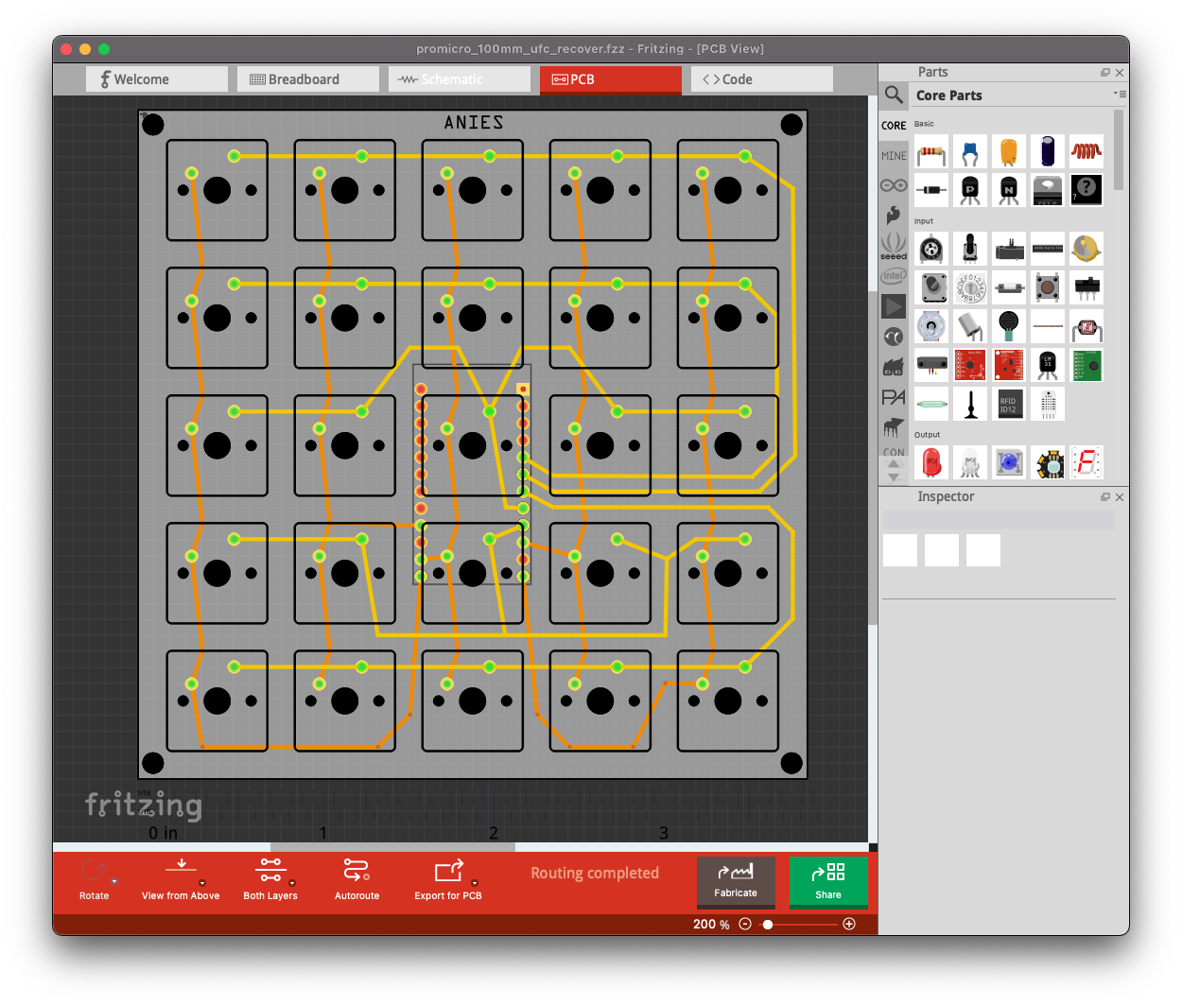
Task: Select the resistor part in Basic
Action: pyautogui.click(x=931, y=151)
